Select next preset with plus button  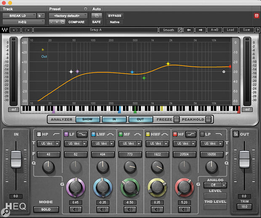pyautogui.click(x=57, y=22)
